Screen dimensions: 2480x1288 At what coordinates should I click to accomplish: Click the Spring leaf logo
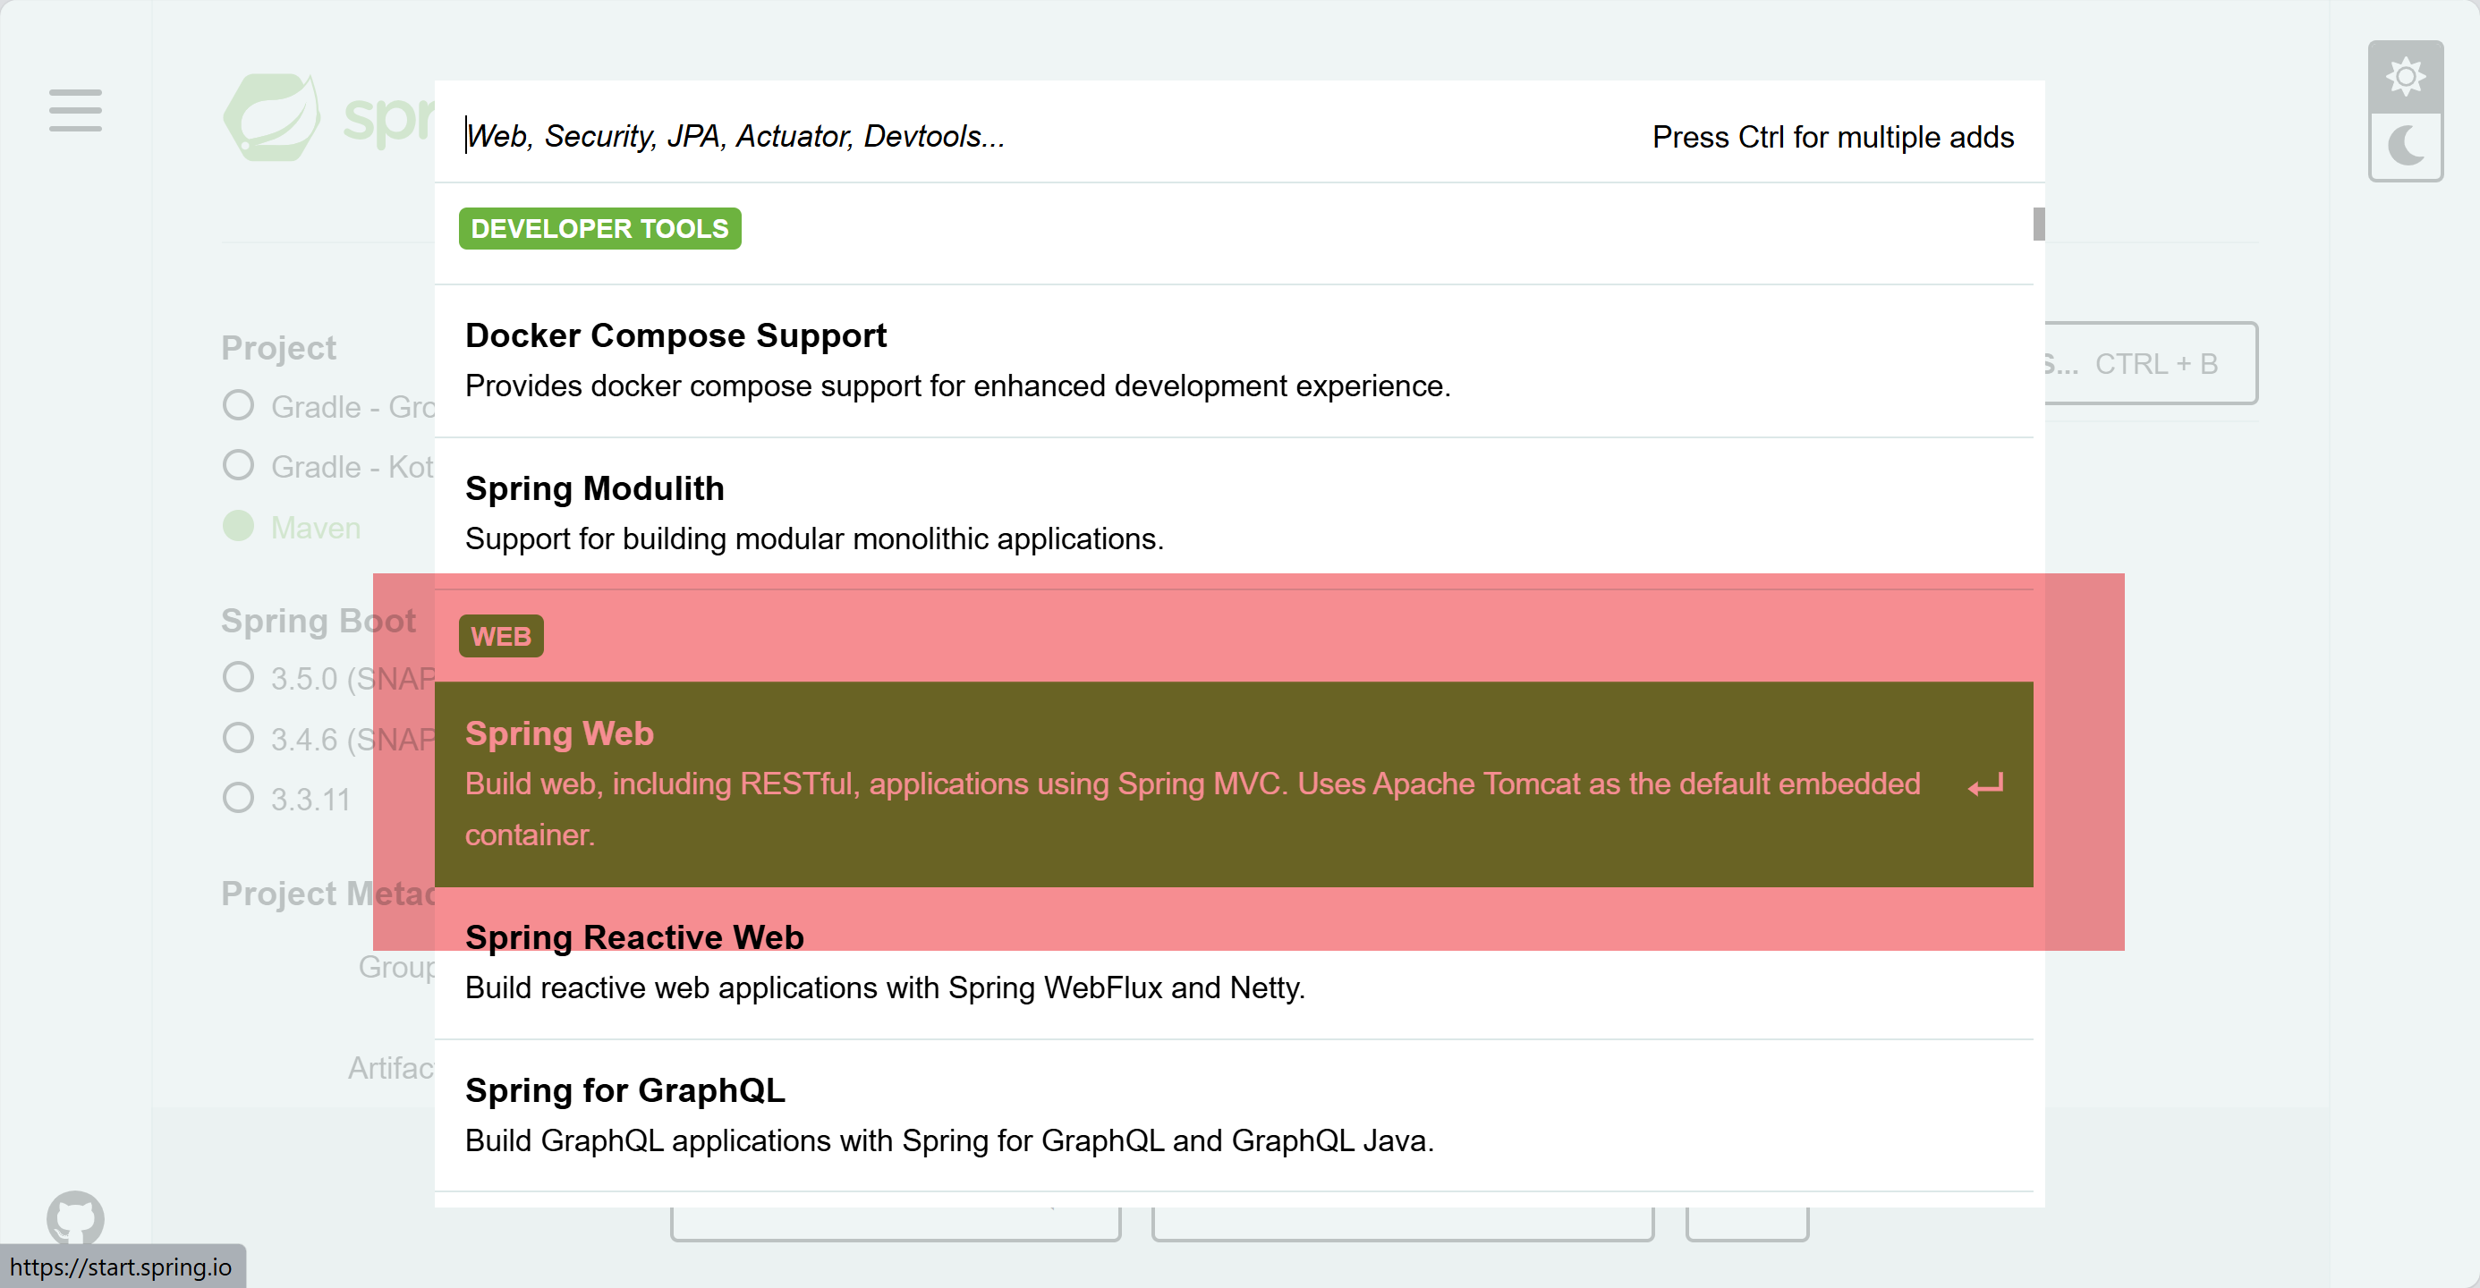click(273, 116)
